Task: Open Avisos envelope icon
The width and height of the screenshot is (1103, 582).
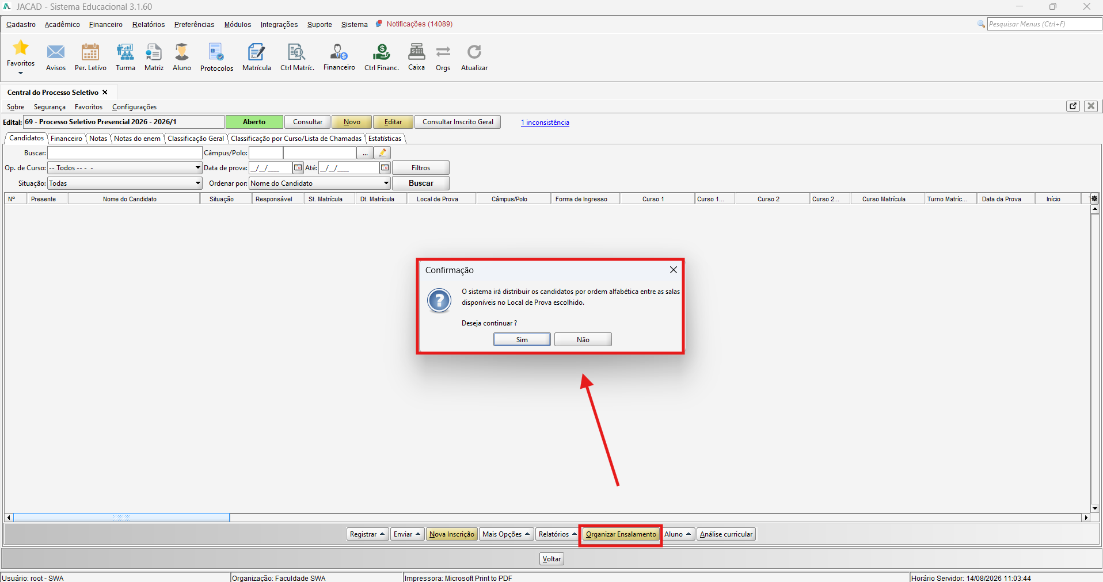Action: pos(56,52)
